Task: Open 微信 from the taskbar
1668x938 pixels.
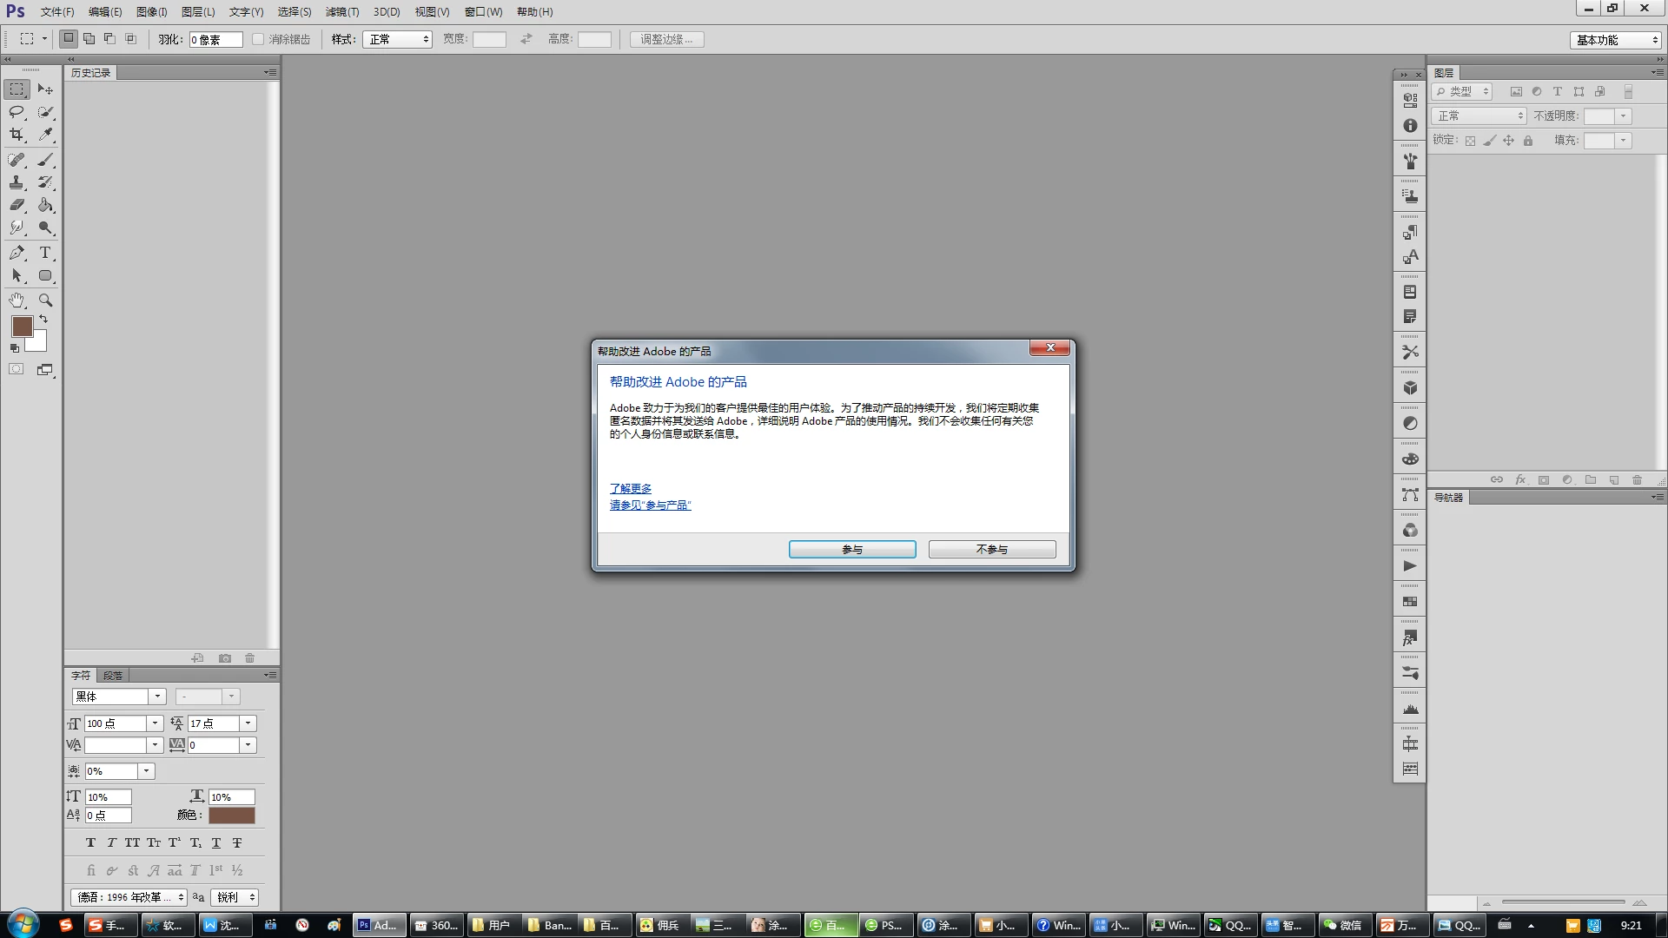Action: click(x=1343, y=925)
